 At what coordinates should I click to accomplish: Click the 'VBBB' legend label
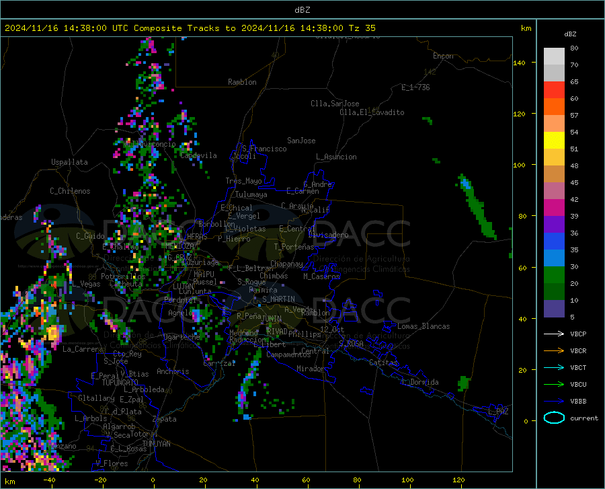point(578,402)
